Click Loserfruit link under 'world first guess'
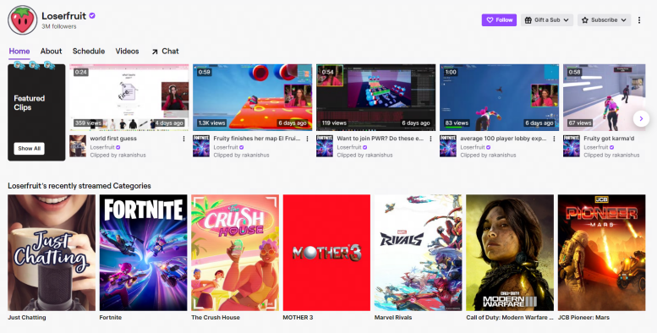This screenshot has height=333, width=657. [102, 147]
